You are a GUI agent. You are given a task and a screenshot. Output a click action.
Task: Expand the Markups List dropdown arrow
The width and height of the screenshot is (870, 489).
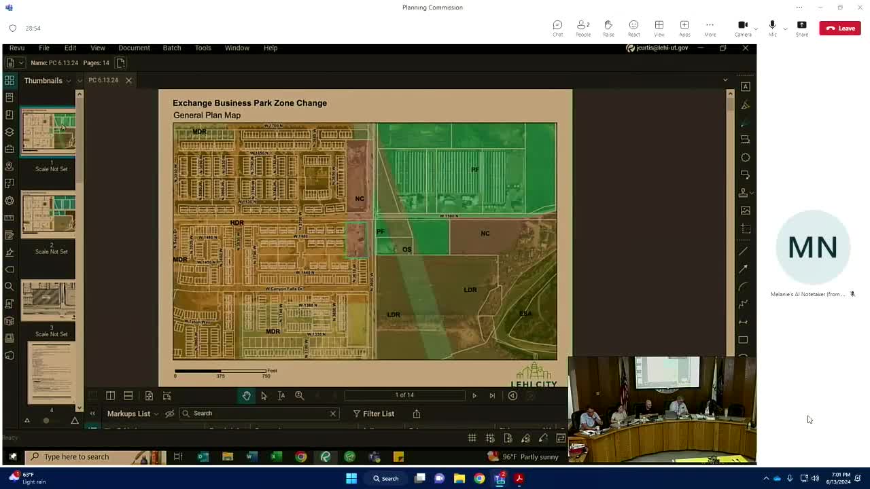[x=156, y=414]
